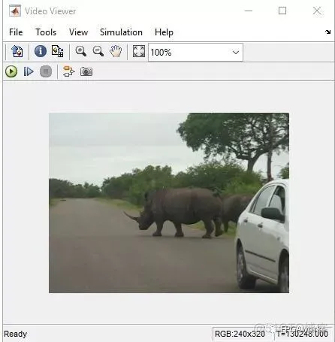Viewport: 335px width, 342px height.
Task: Activate the Zoom Out magnifier
Action: 98,51
